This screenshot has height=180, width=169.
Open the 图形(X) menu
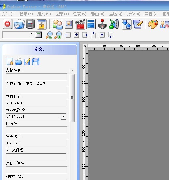click(62, 14)
